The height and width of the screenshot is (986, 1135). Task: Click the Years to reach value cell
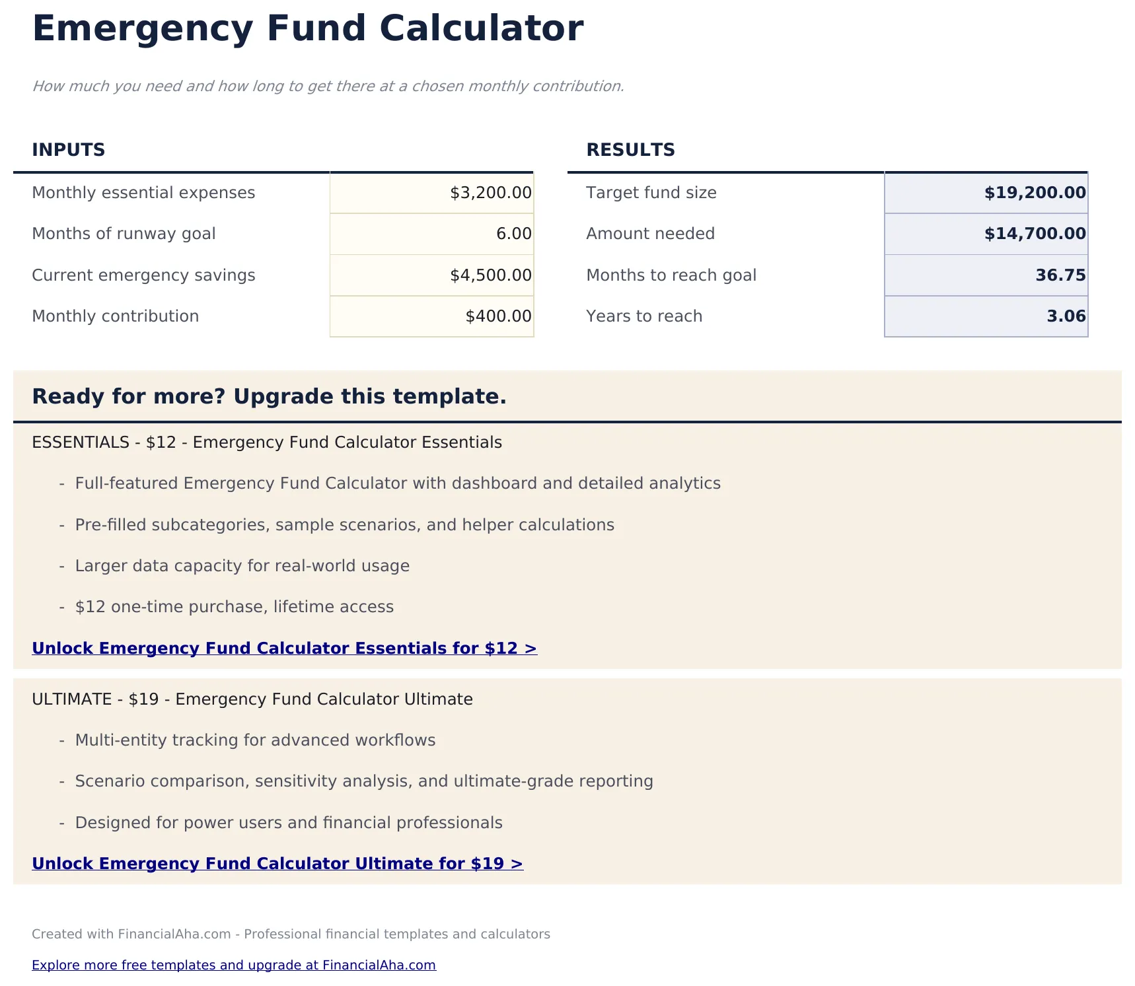[985, 316]
